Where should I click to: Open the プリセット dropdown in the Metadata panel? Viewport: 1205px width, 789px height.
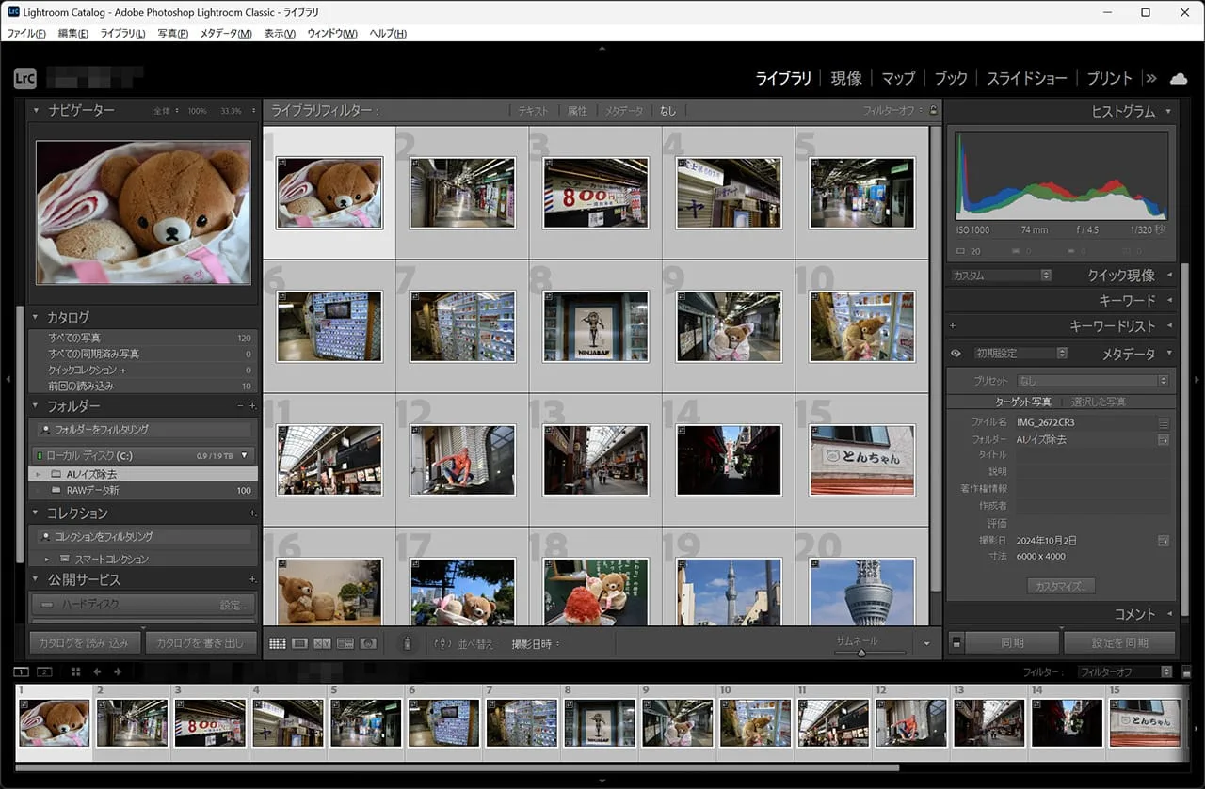1092,381
